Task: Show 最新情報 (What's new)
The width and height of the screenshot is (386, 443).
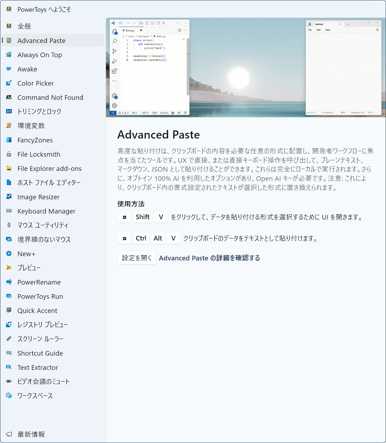Action: (x=53, y=434)
